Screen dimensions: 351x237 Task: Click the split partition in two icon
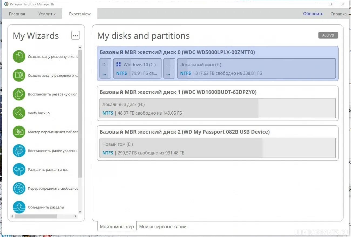tap(19, 169)
